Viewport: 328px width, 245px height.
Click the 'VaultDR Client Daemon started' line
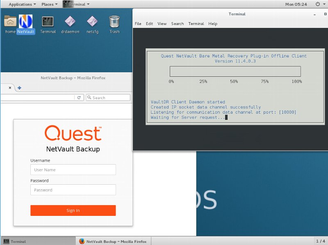tap(188, 102)
